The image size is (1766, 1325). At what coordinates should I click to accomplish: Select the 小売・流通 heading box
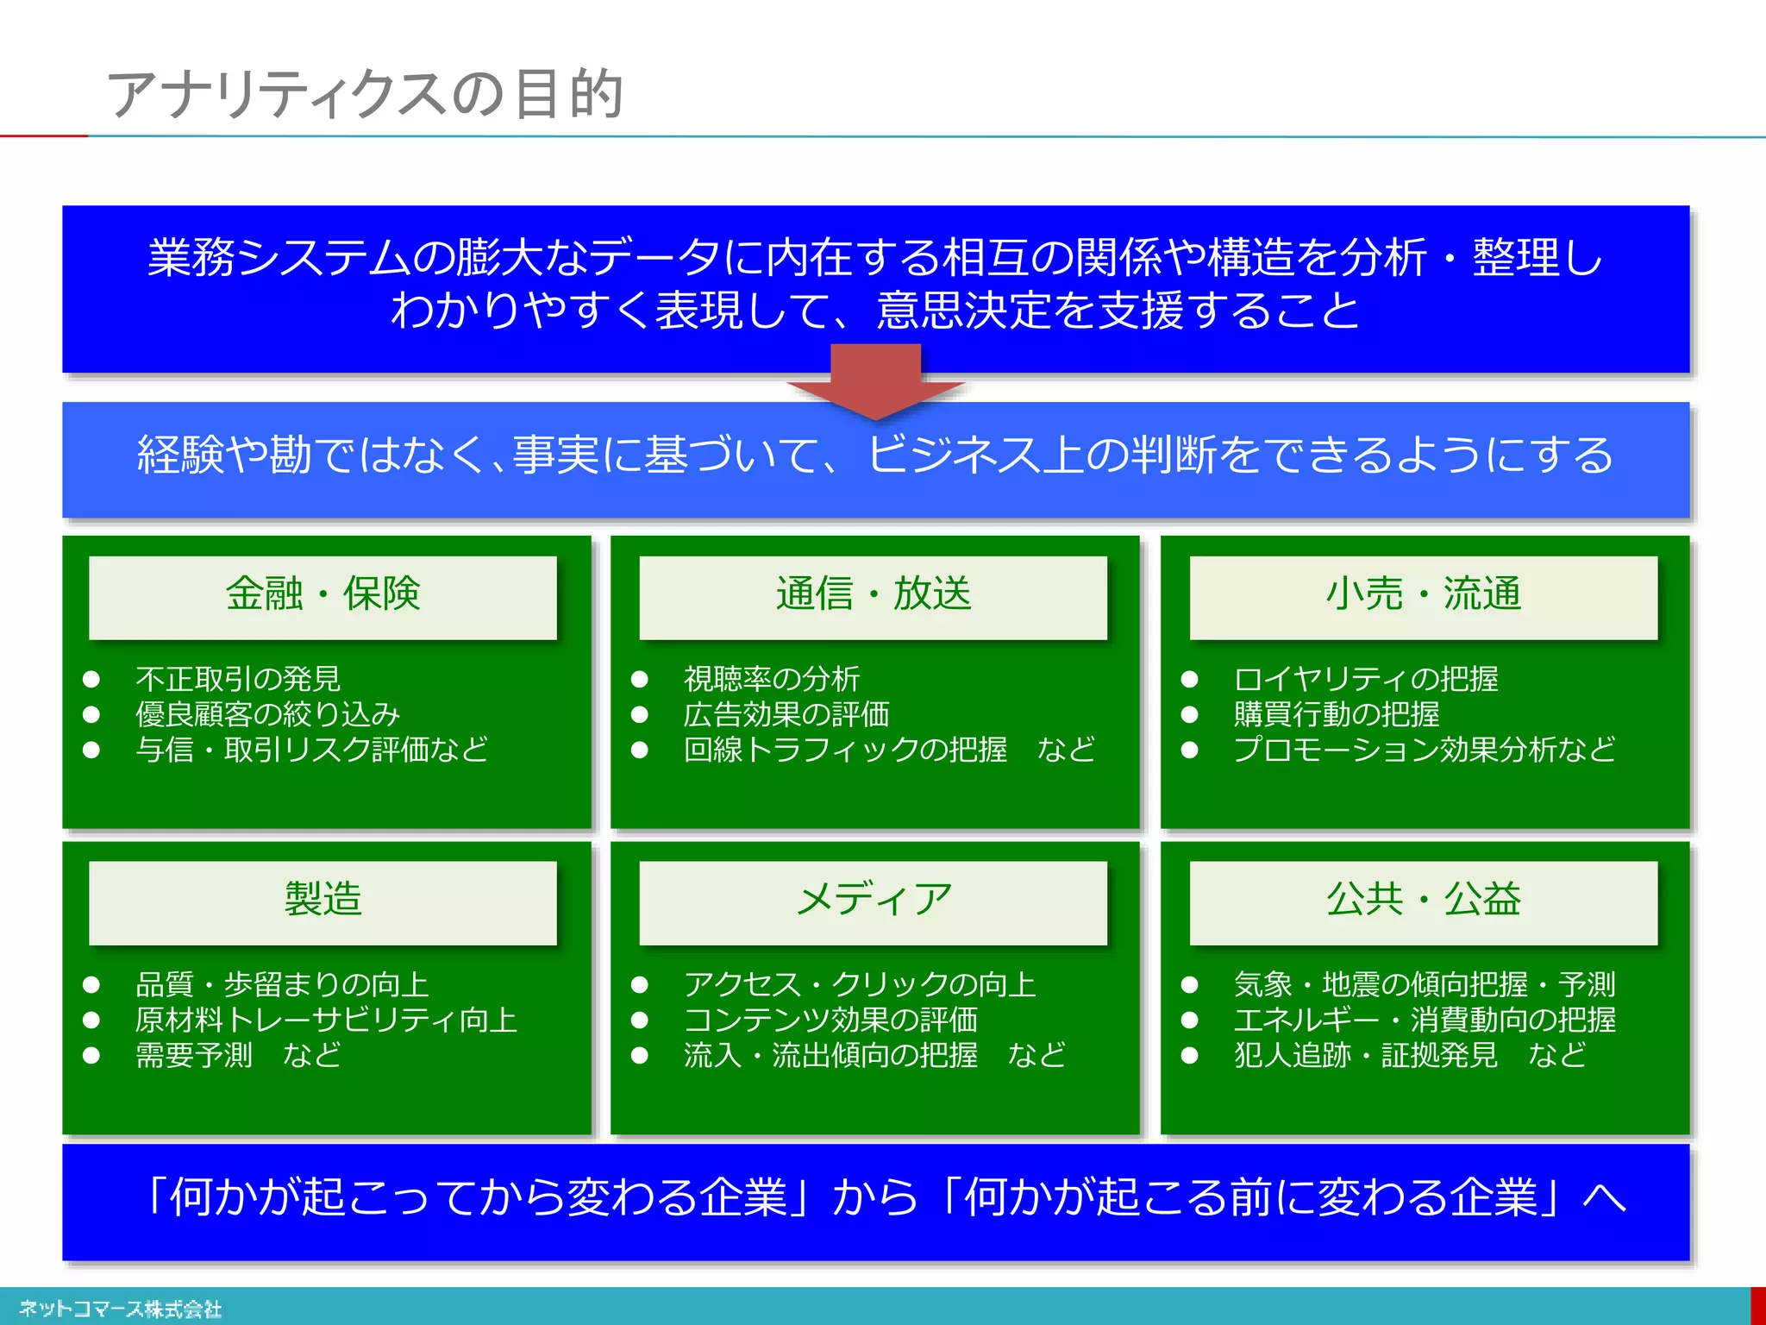[1423, 597]
